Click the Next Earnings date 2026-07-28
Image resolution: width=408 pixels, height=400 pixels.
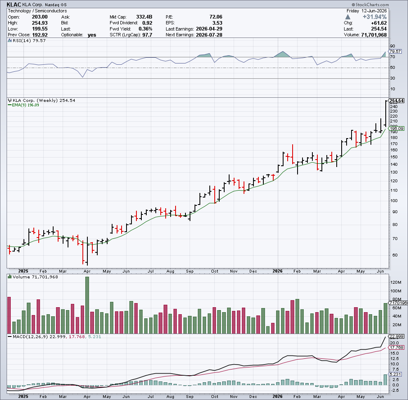tap(209, 35)
